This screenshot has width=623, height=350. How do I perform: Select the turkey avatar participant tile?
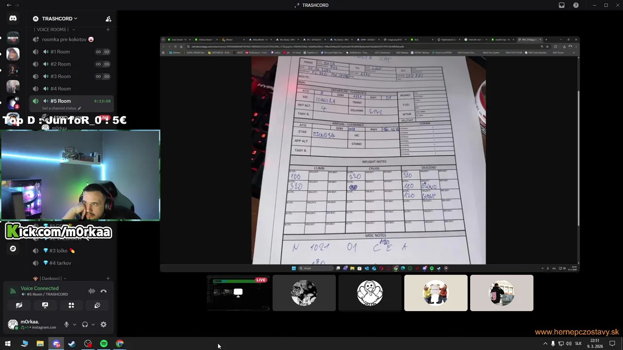coord(370,293)
